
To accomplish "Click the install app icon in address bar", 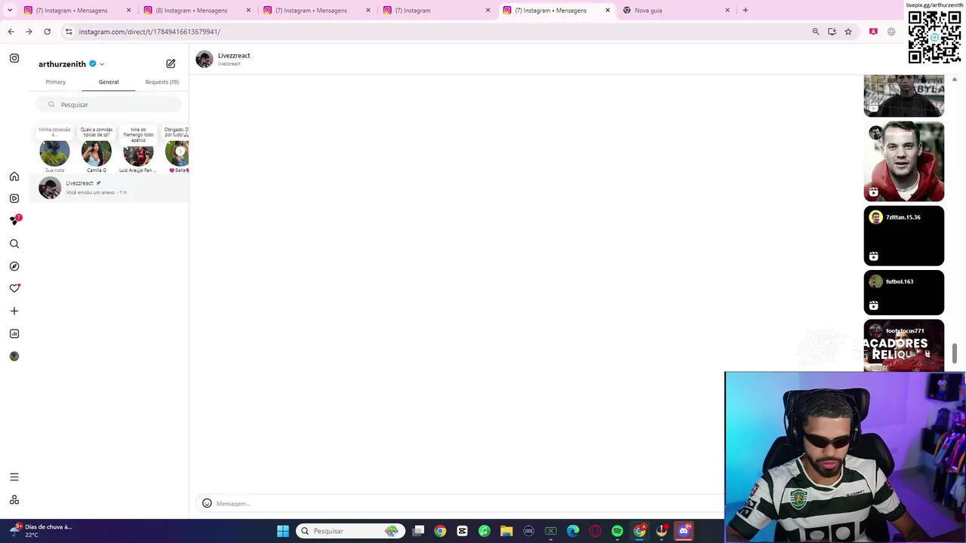I will pos(832,32).
